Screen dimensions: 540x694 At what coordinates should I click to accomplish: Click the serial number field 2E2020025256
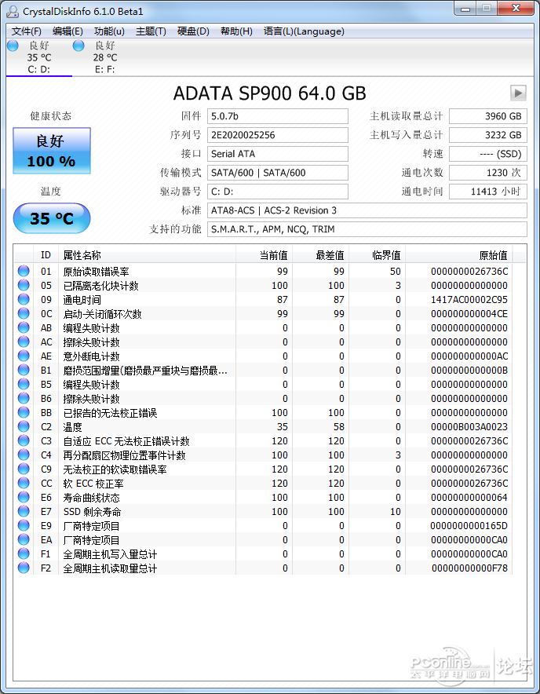278,135
